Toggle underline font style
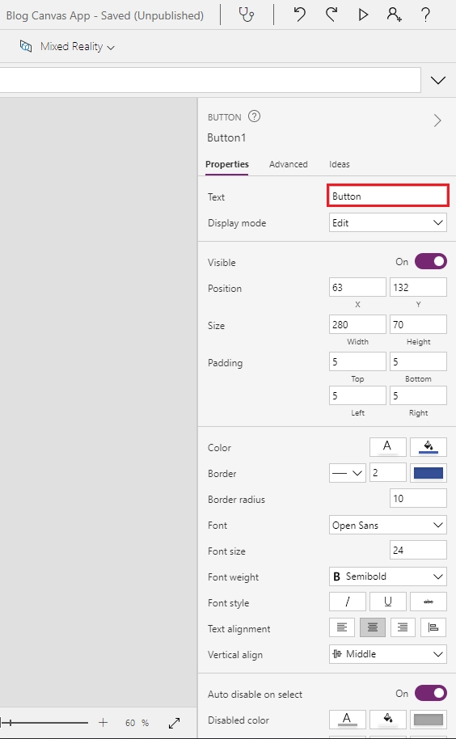This screenshot has height=739, width=456. click(x=388, y=602)
